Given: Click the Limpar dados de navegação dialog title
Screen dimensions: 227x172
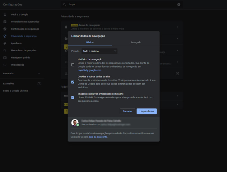Looking at the screenshot, I should click(x=88, y=36).
